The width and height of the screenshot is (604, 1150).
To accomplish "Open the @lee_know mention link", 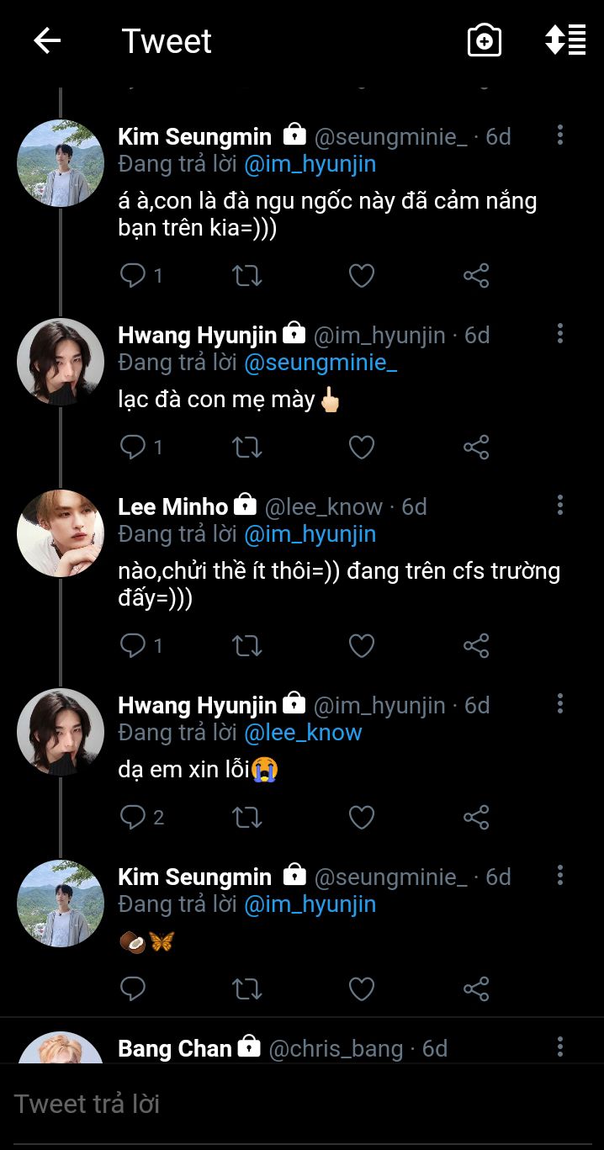I will (303, 733).
